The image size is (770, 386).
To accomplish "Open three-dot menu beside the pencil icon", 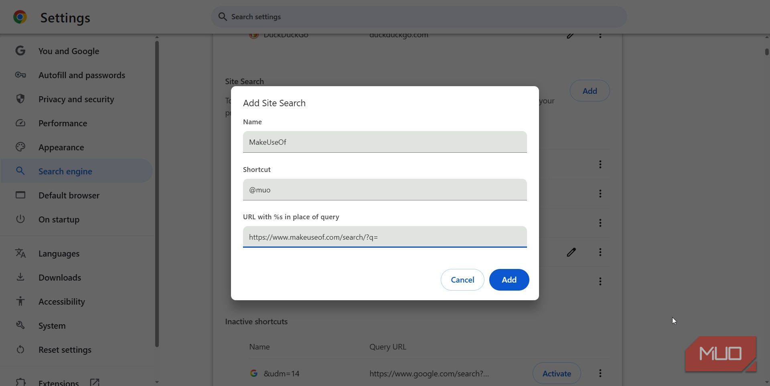I will point(600,252).
